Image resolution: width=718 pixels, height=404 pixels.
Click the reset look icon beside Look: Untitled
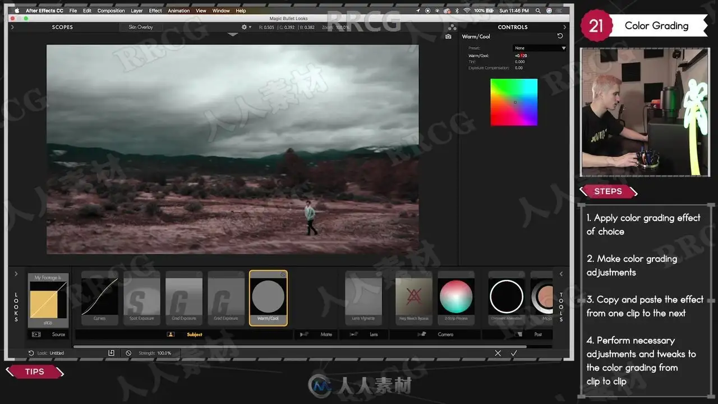tap(31, 353)
